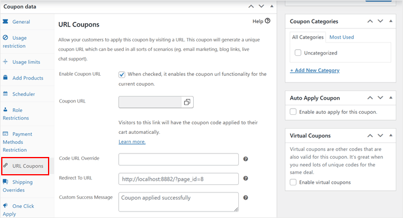
Task: Collapse the Coupon Categories panel
Action: pyautogui.click(x=391, y=21)
